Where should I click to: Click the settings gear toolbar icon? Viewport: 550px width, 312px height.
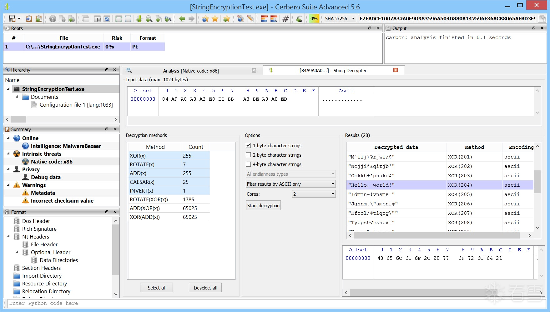pos(53,19)
